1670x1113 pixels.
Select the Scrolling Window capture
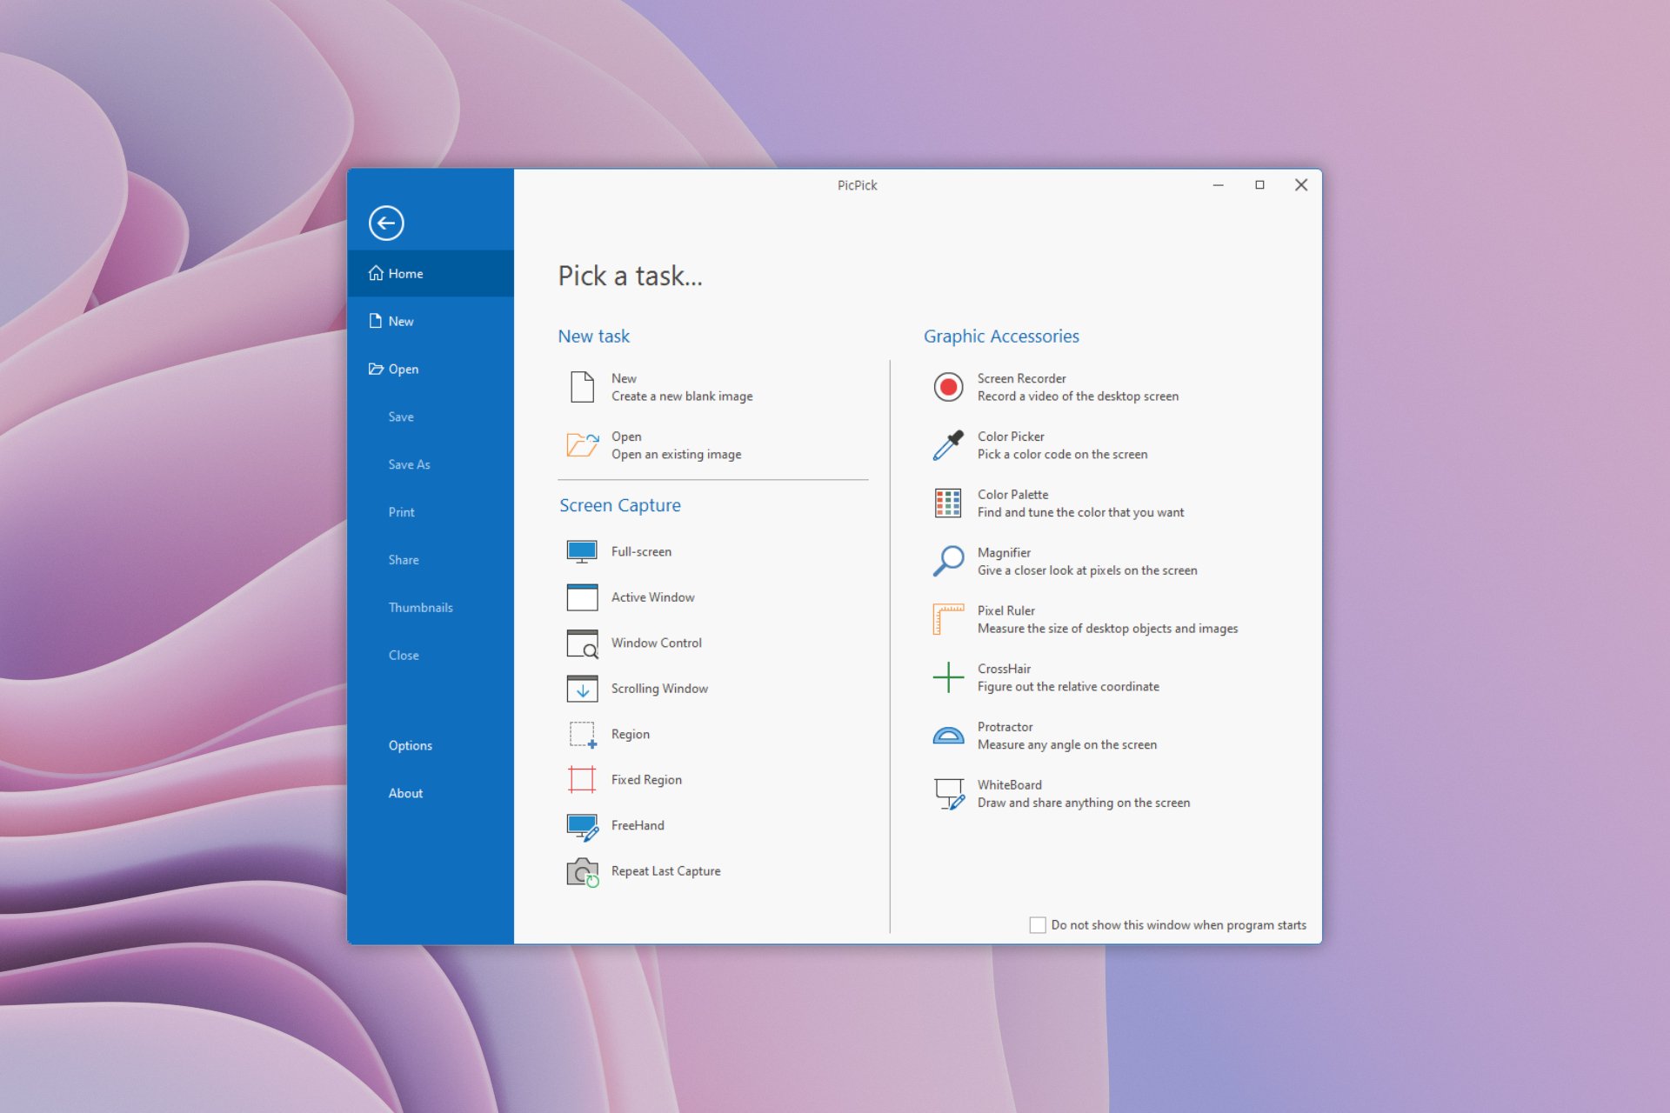(x=658, y=687)
